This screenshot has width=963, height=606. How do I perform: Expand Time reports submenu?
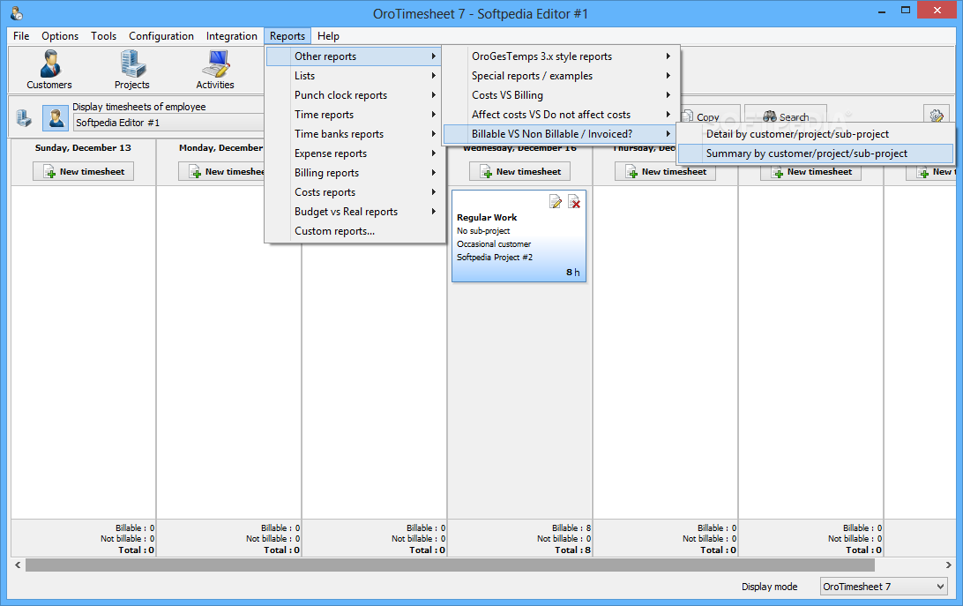coord(355,115)
